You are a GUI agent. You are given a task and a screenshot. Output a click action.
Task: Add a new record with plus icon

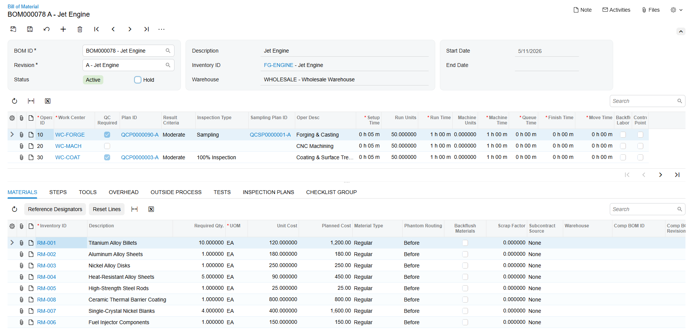click(x=63, y=29)
